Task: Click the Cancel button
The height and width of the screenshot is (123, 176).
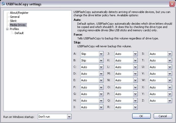Action: [x=163, y=116]
